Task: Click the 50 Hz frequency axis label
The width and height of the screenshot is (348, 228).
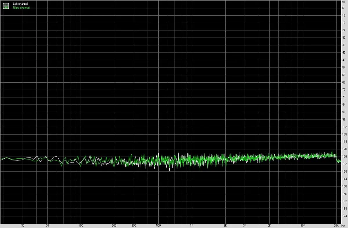Action: (x=47, y=225)
